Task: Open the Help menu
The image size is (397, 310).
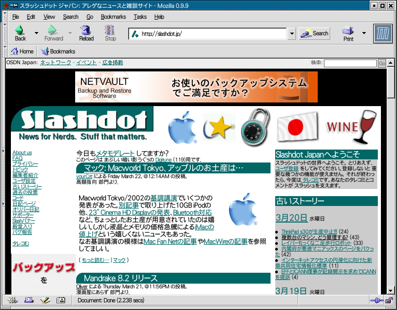Action: pos(159,17)
